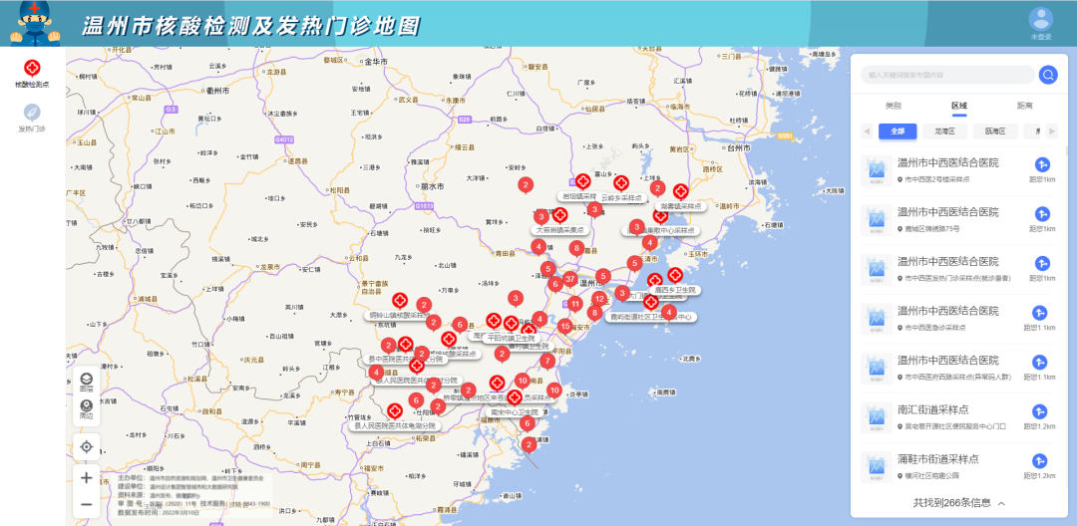Open the 图层 layers button
This screenshot has height=526, width=1077.
[x=87, y=379]
